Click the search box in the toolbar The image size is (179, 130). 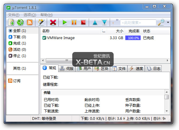coord(138,23)
